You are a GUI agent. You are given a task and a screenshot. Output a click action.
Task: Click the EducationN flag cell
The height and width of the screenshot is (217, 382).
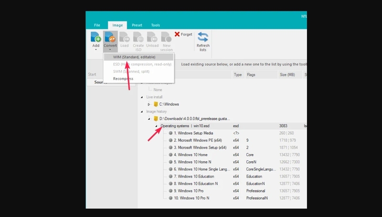tap(255, 184)
